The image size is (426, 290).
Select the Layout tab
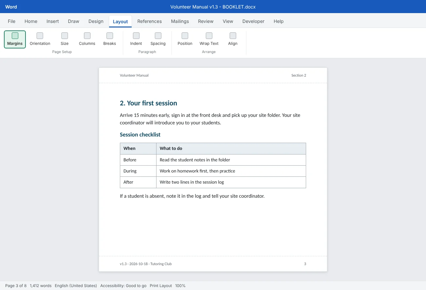(x=120, y=22)
